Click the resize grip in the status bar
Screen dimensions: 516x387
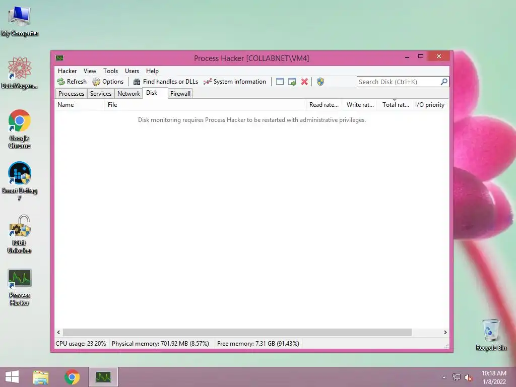pos(446,346)
